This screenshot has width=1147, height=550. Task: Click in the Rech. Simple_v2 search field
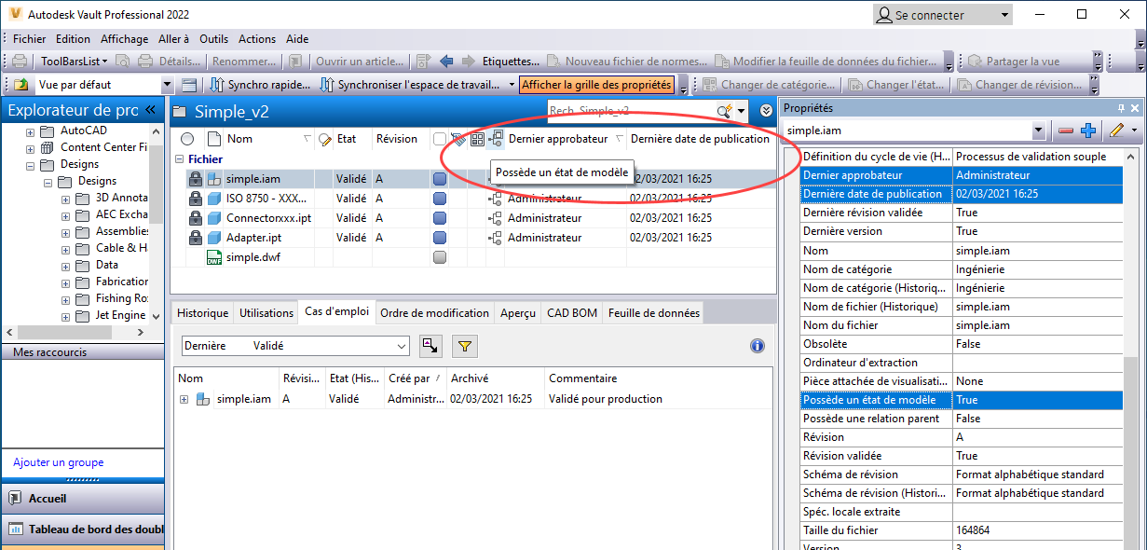point(631,111)
